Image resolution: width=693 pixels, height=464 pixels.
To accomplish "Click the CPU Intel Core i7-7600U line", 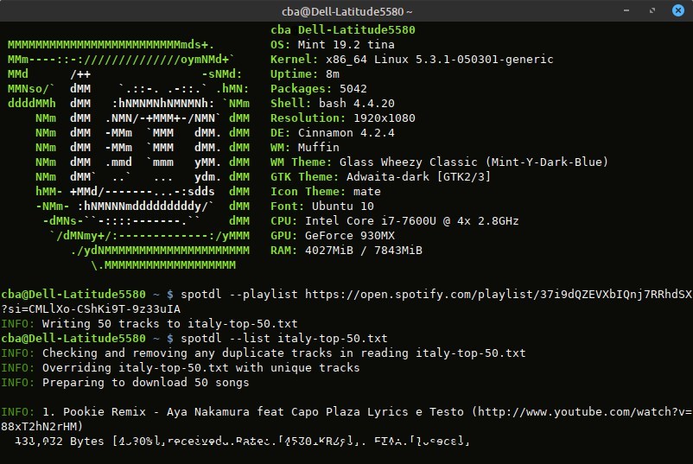I will coord(394,221).
